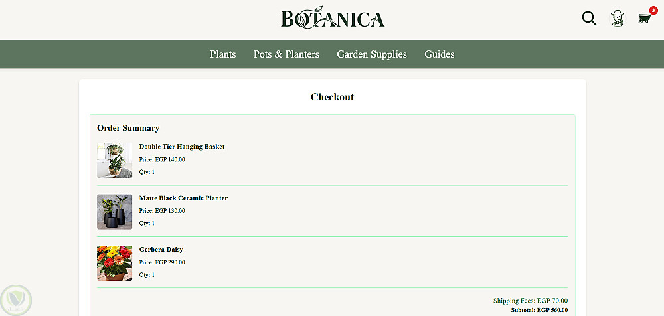This screenshot has width=664, height=316.
Task: Select Garden Supplies in navigation bar
Action: pos(372,54)
